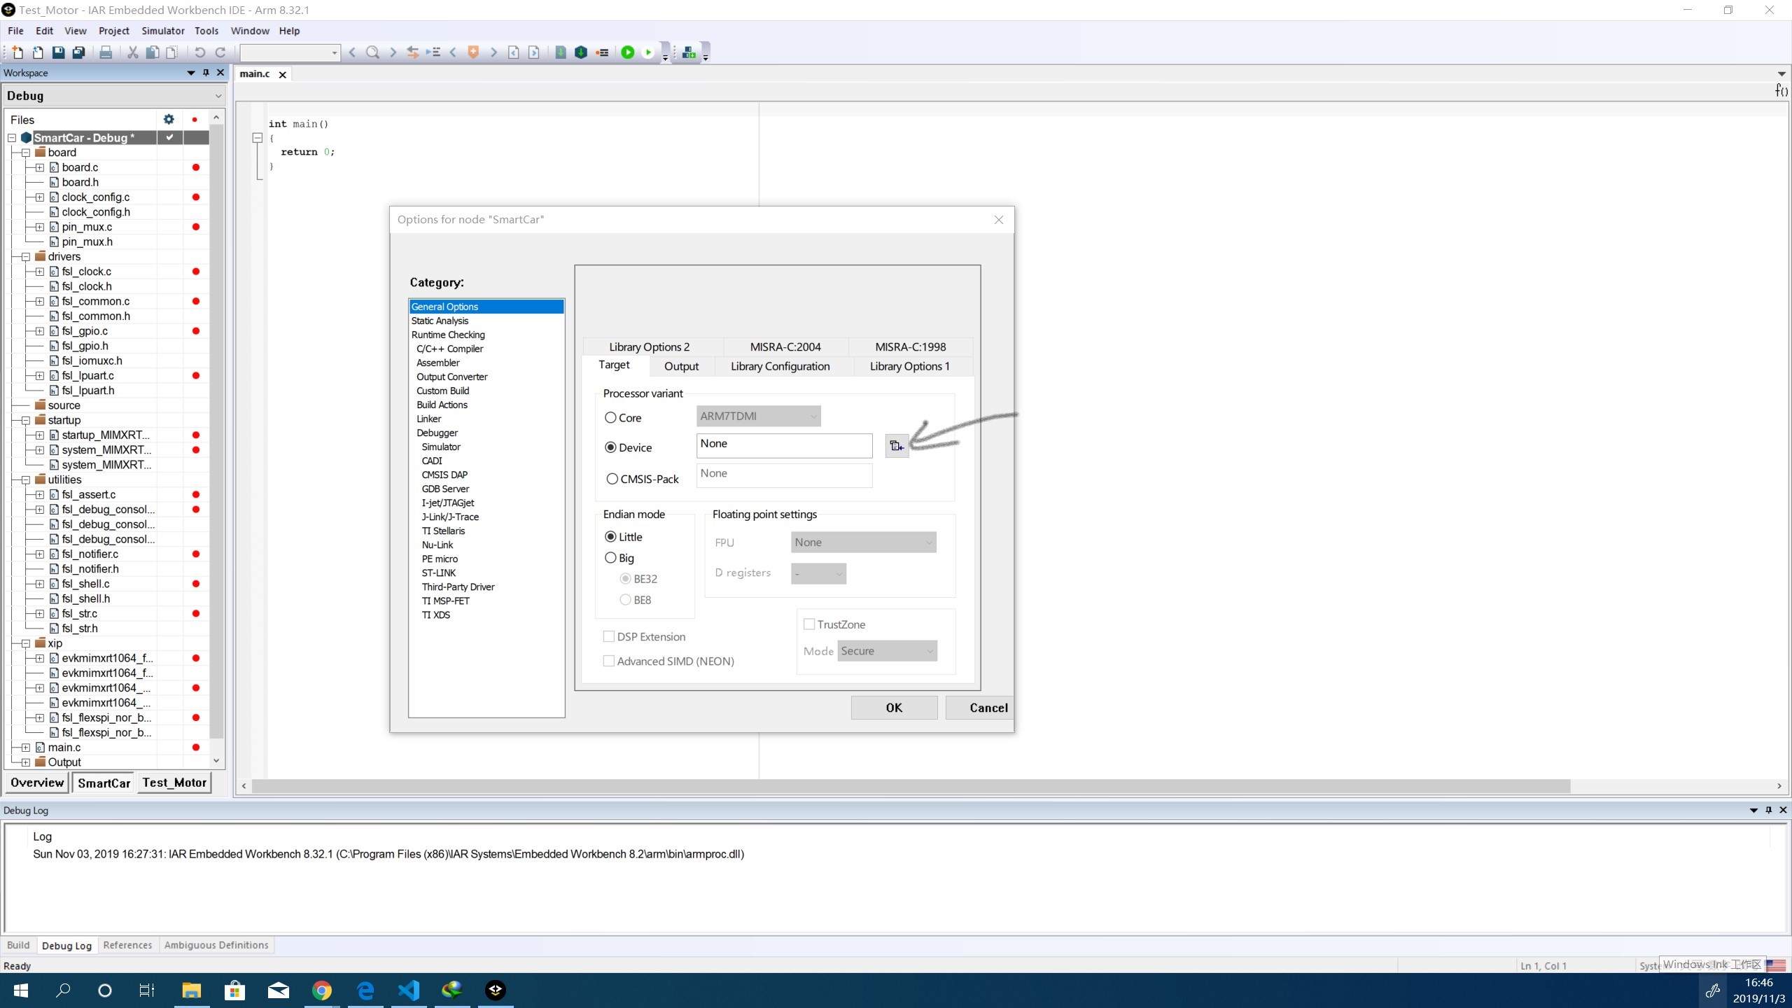Open Visual Studio Code from the taskbar
Image resolution: width=1792 pixels, height=1008 pixels.
tap(409, 990)
